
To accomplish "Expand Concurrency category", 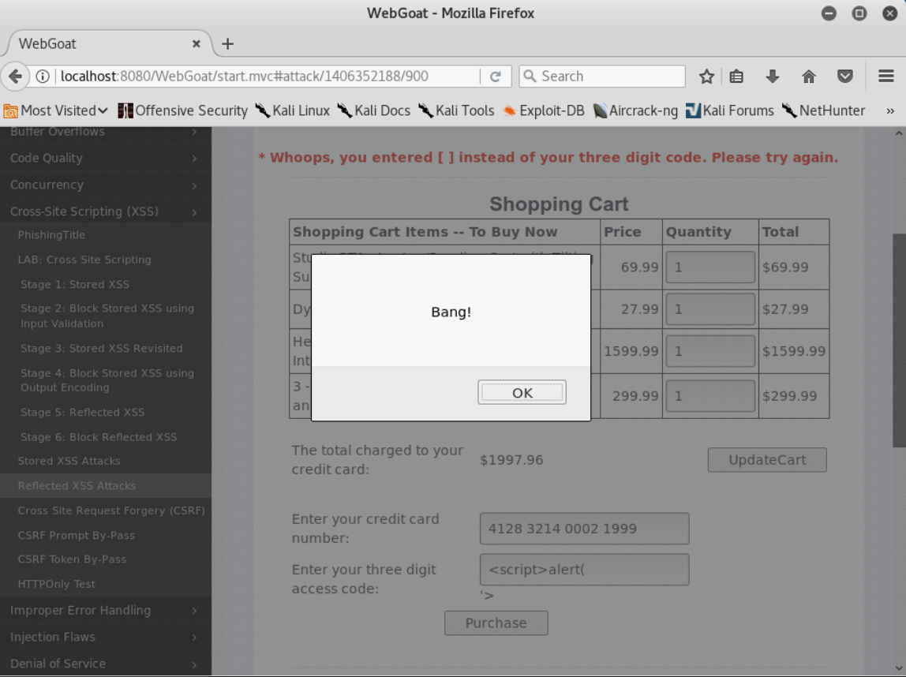I will pyautogui.click(x=105, y=185).
